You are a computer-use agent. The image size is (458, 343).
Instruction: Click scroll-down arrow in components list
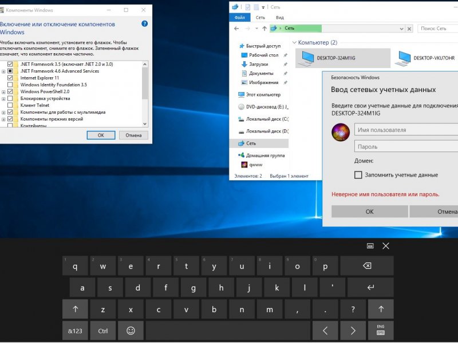coord(145,124)
